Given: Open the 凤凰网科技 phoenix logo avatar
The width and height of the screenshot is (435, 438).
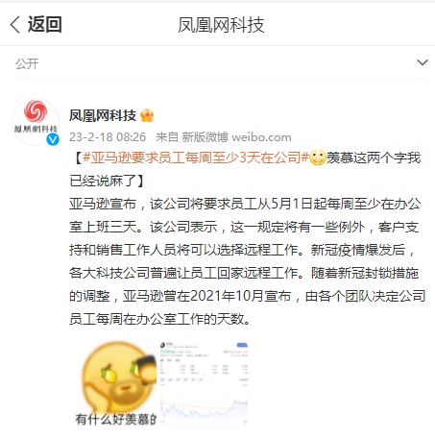Looking at the screenshot, I should [36, 122].
